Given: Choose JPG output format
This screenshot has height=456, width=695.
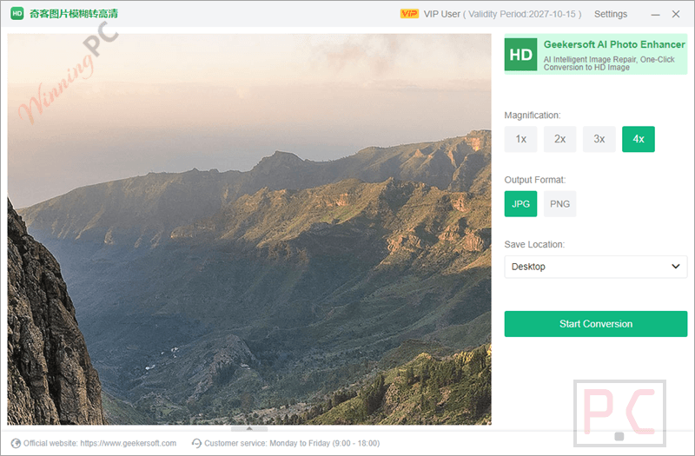Looking at the screenshot, I should tap(520, 204).
